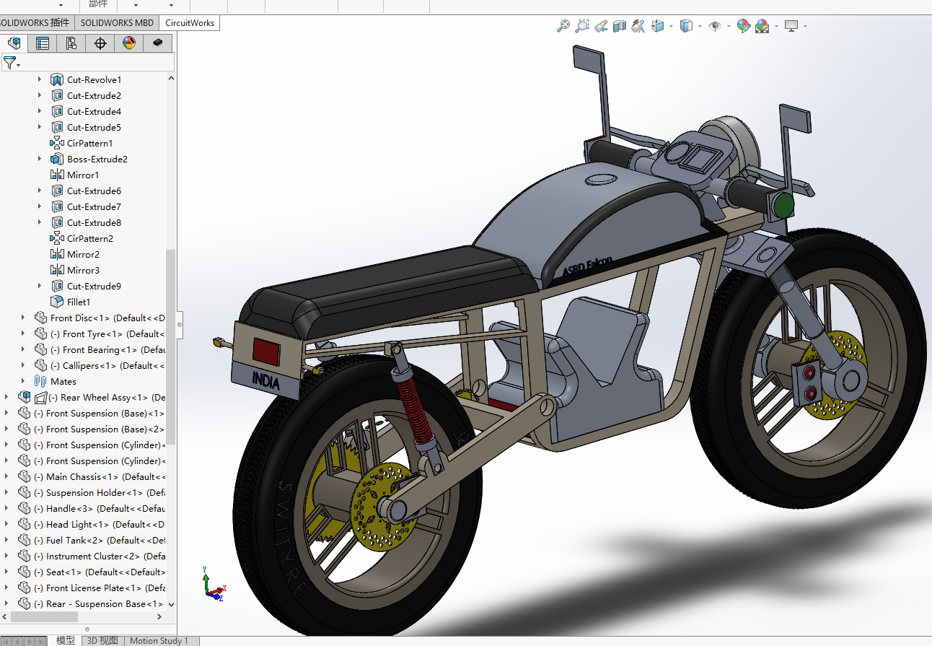The width and height of the screenshot is (932, 646).
Task: Switch to the FeatureManager design tree tab
Action: point(14,43)
